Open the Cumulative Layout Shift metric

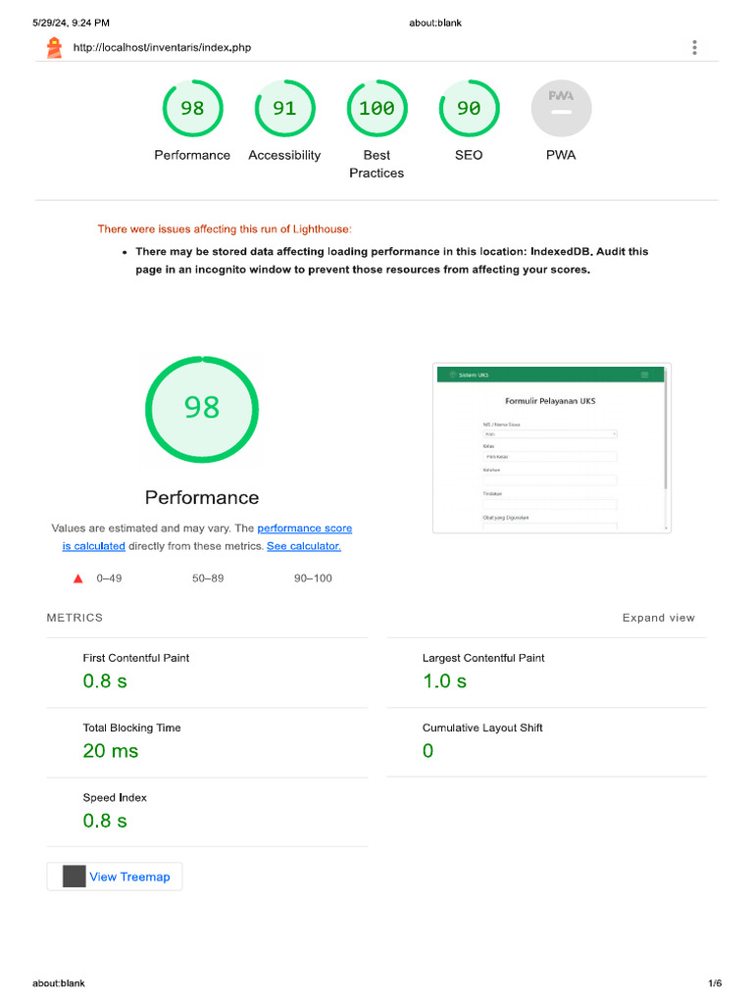pos(482,728)
